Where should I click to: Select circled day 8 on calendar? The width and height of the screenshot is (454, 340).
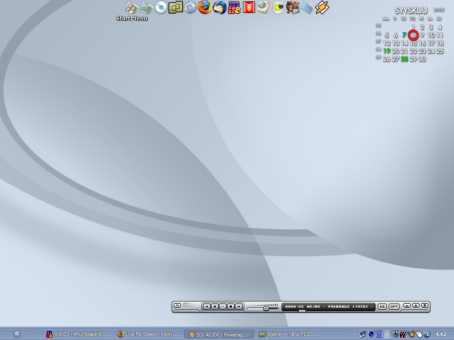(413, 35)
